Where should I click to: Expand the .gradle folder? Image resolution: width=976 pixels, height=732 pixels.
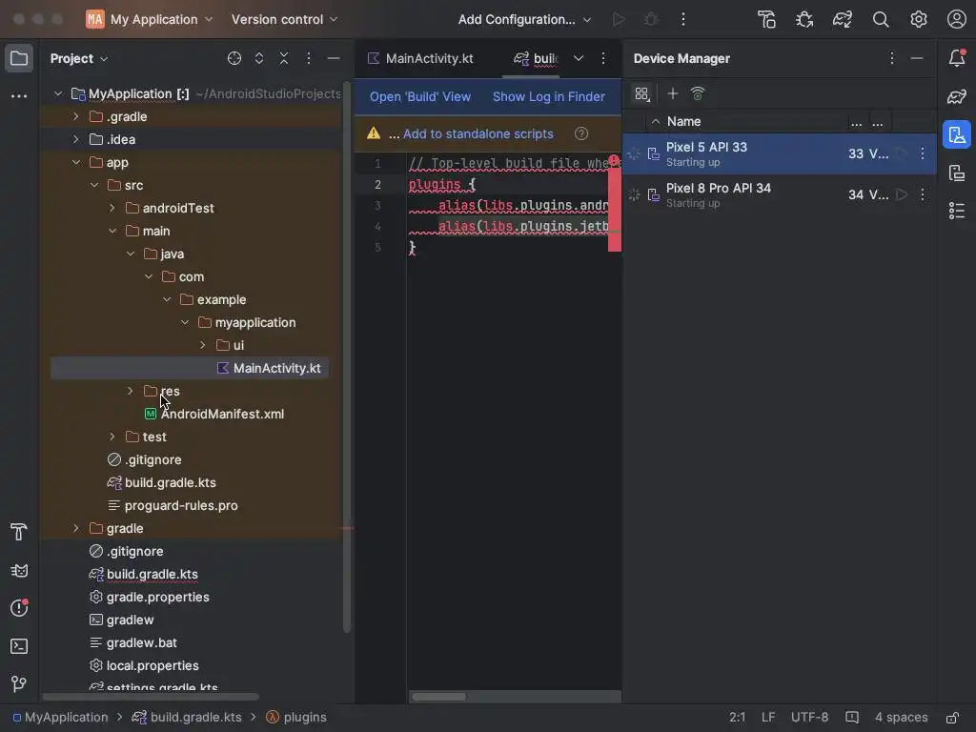pyautogui.click(x=76, y=116)
